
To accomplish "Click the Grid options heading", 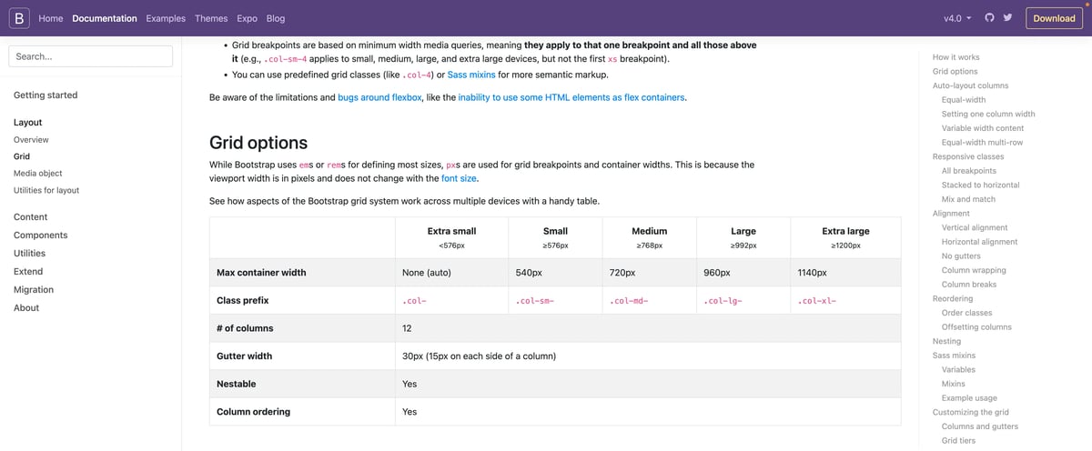I will coord(258,143).
